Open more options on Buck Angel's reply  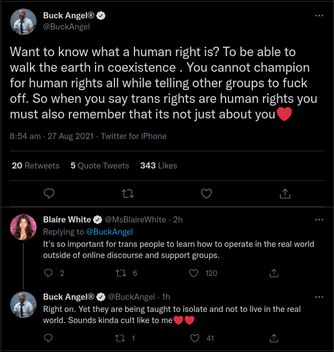coord(319,297)
